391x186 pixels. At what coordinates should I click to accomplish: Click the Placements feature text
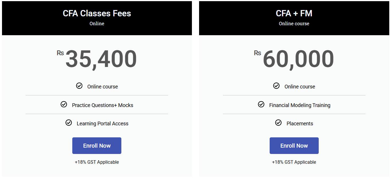300,124
